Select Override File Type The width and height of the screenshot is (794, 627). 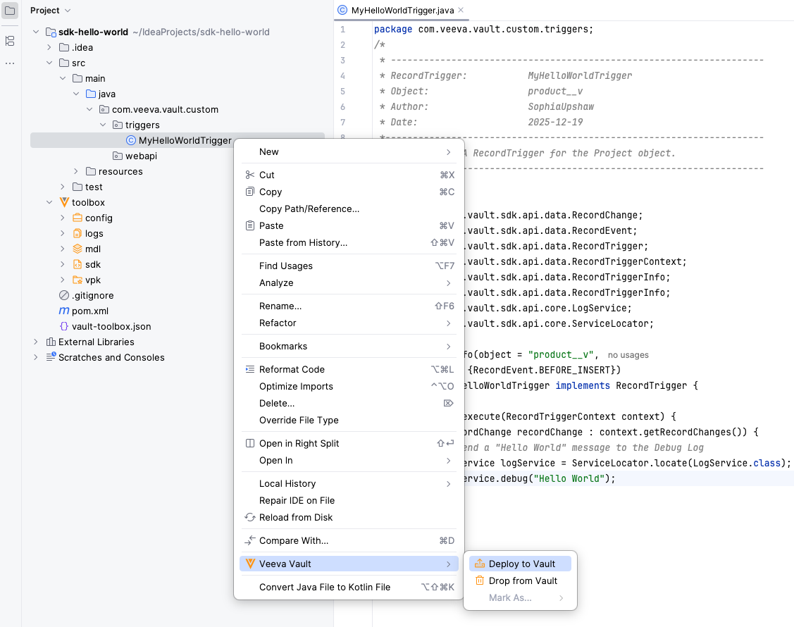(x=349, y=421)
